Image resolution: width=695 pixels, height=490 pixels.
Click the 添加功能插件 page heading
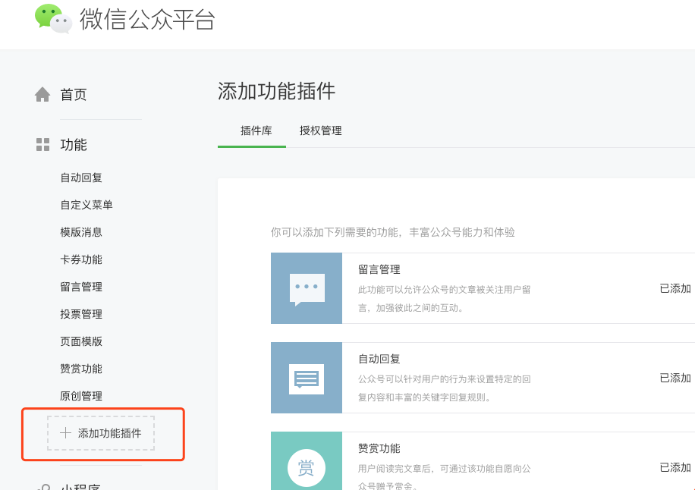point(277,91)
